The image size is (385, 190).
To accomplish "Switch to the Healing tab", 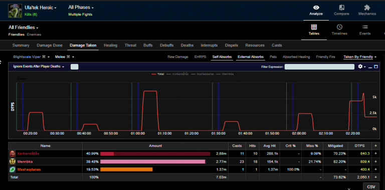I will click(110, 45).
